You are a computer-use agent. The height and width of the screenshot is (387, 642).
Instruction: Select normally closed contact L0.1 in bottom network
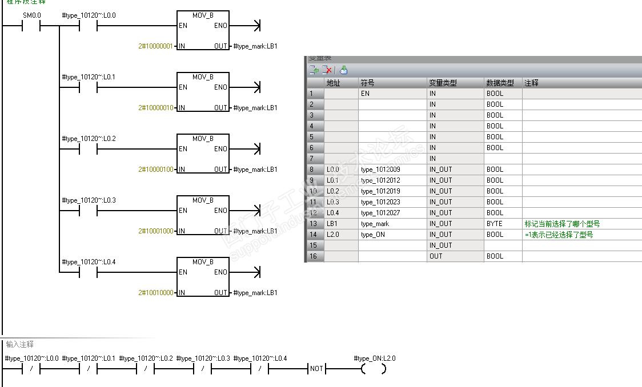(88, 369)
